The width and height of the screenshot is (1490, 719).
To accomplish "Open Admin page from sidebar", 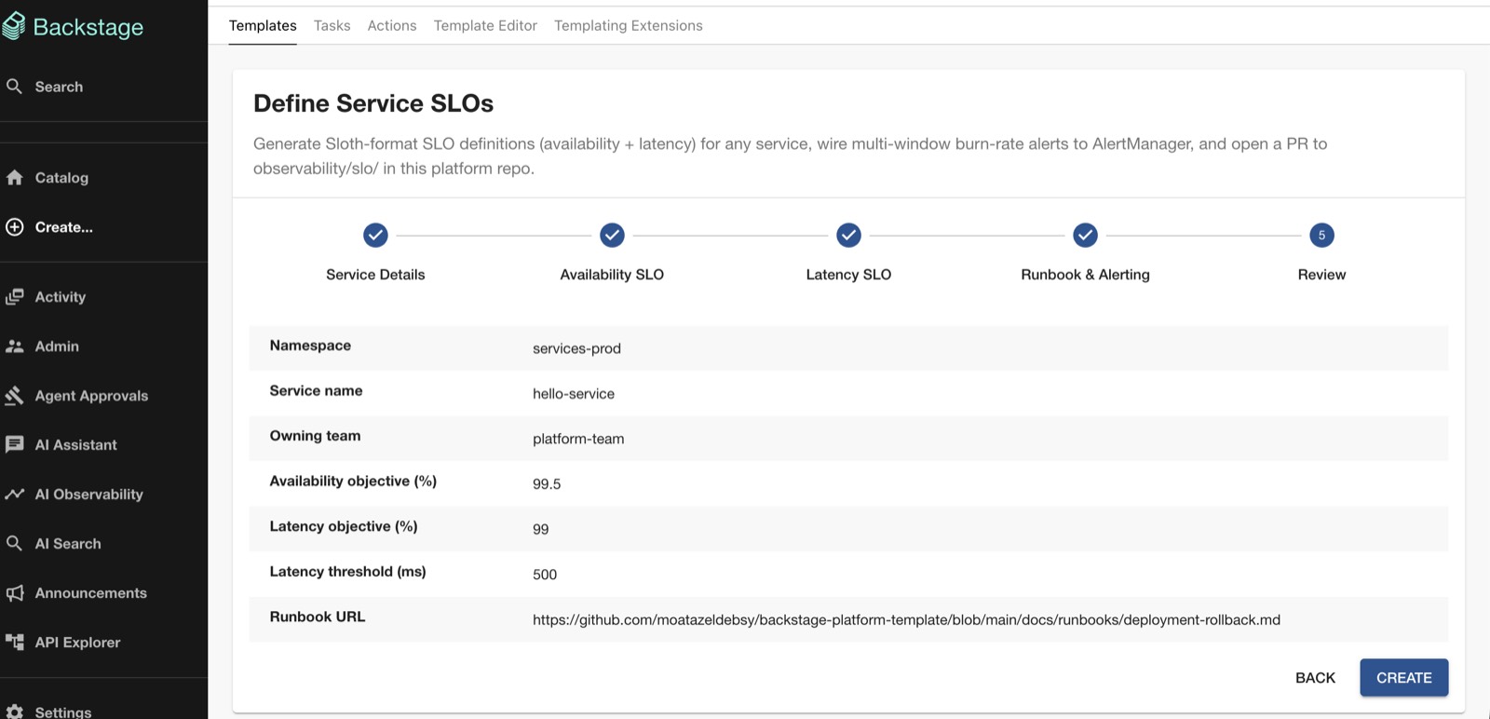I will click(57, 346).
